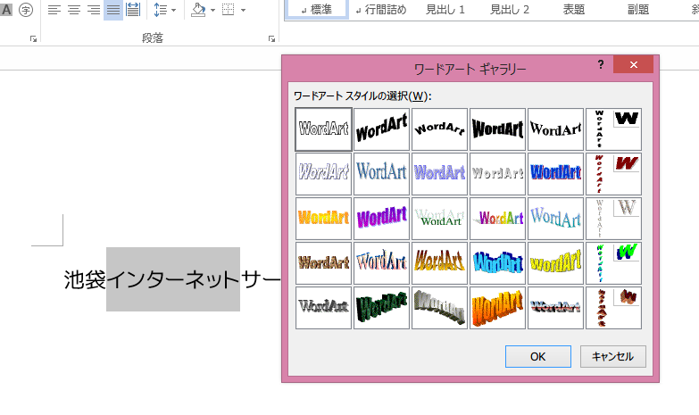Select the black serif wavy WordArt style
This screenshot has height=415, width=699.
555,129
